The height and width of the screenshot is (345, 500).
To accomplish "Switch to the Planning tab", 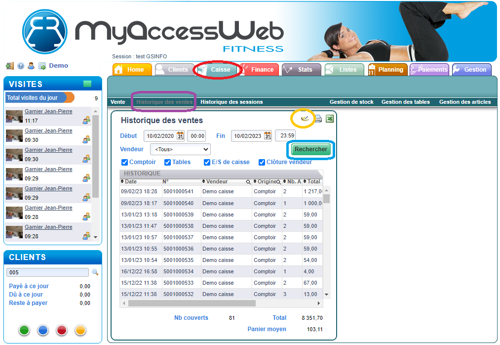I will (387, 70).
